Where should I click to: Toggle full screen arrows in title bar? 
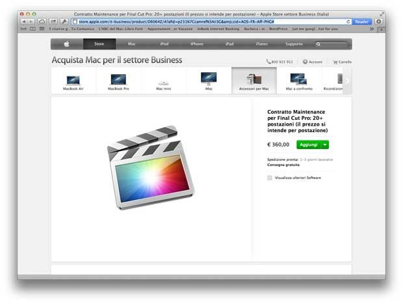click(x=382, y=14)
